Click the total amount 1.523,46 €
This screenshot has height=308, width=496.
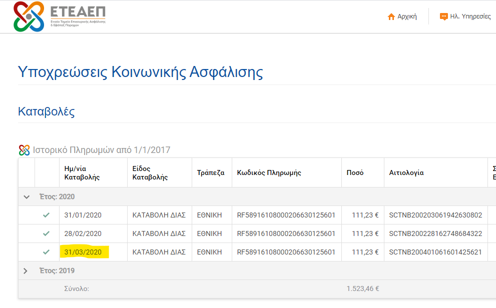362,288
